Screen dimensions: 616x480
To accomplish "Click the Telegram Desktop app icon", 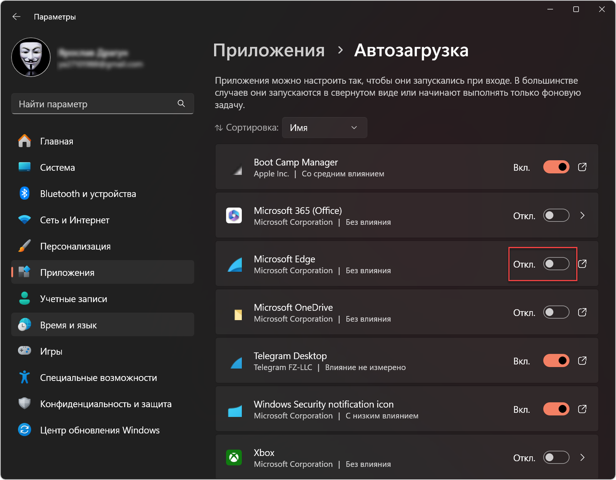I will coord(236,363).
